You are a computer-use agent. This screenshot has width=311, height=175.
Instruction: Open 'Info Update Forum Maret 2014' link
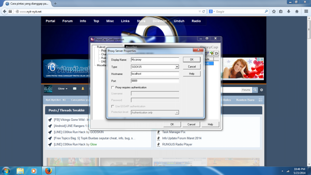[x=182, y=138]
